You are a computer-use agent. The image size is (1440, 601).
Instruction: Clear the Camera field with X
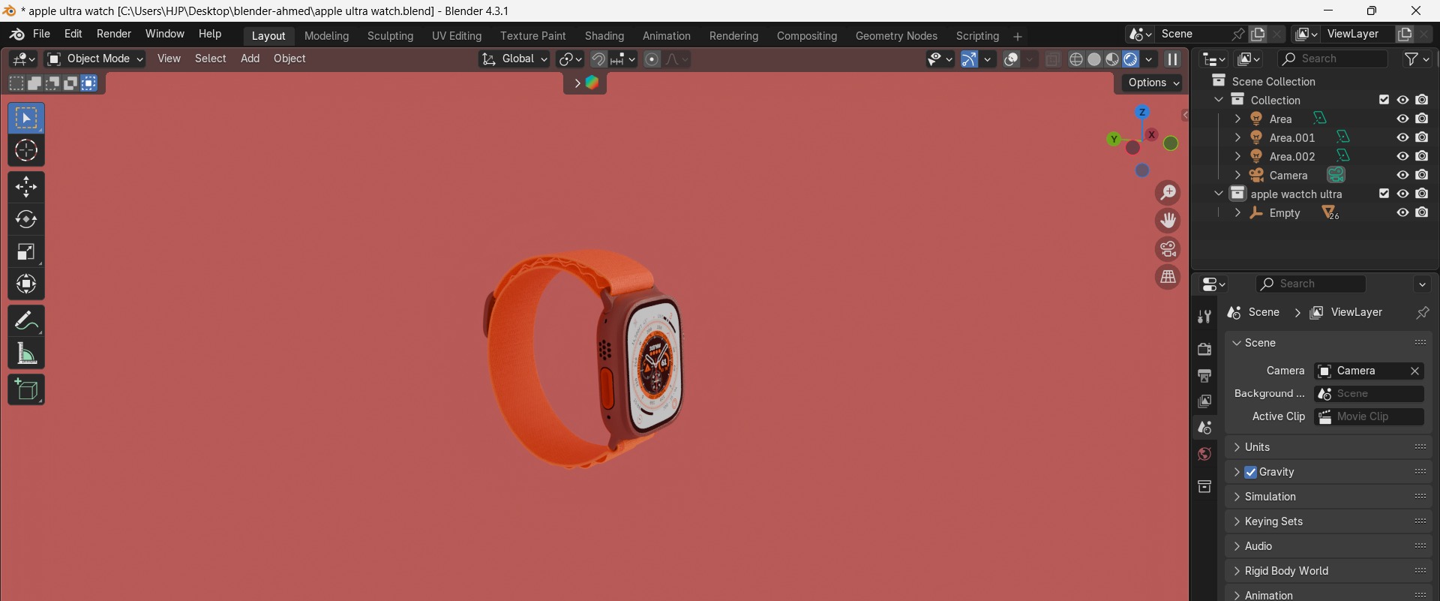click(x=1414, y=371)
